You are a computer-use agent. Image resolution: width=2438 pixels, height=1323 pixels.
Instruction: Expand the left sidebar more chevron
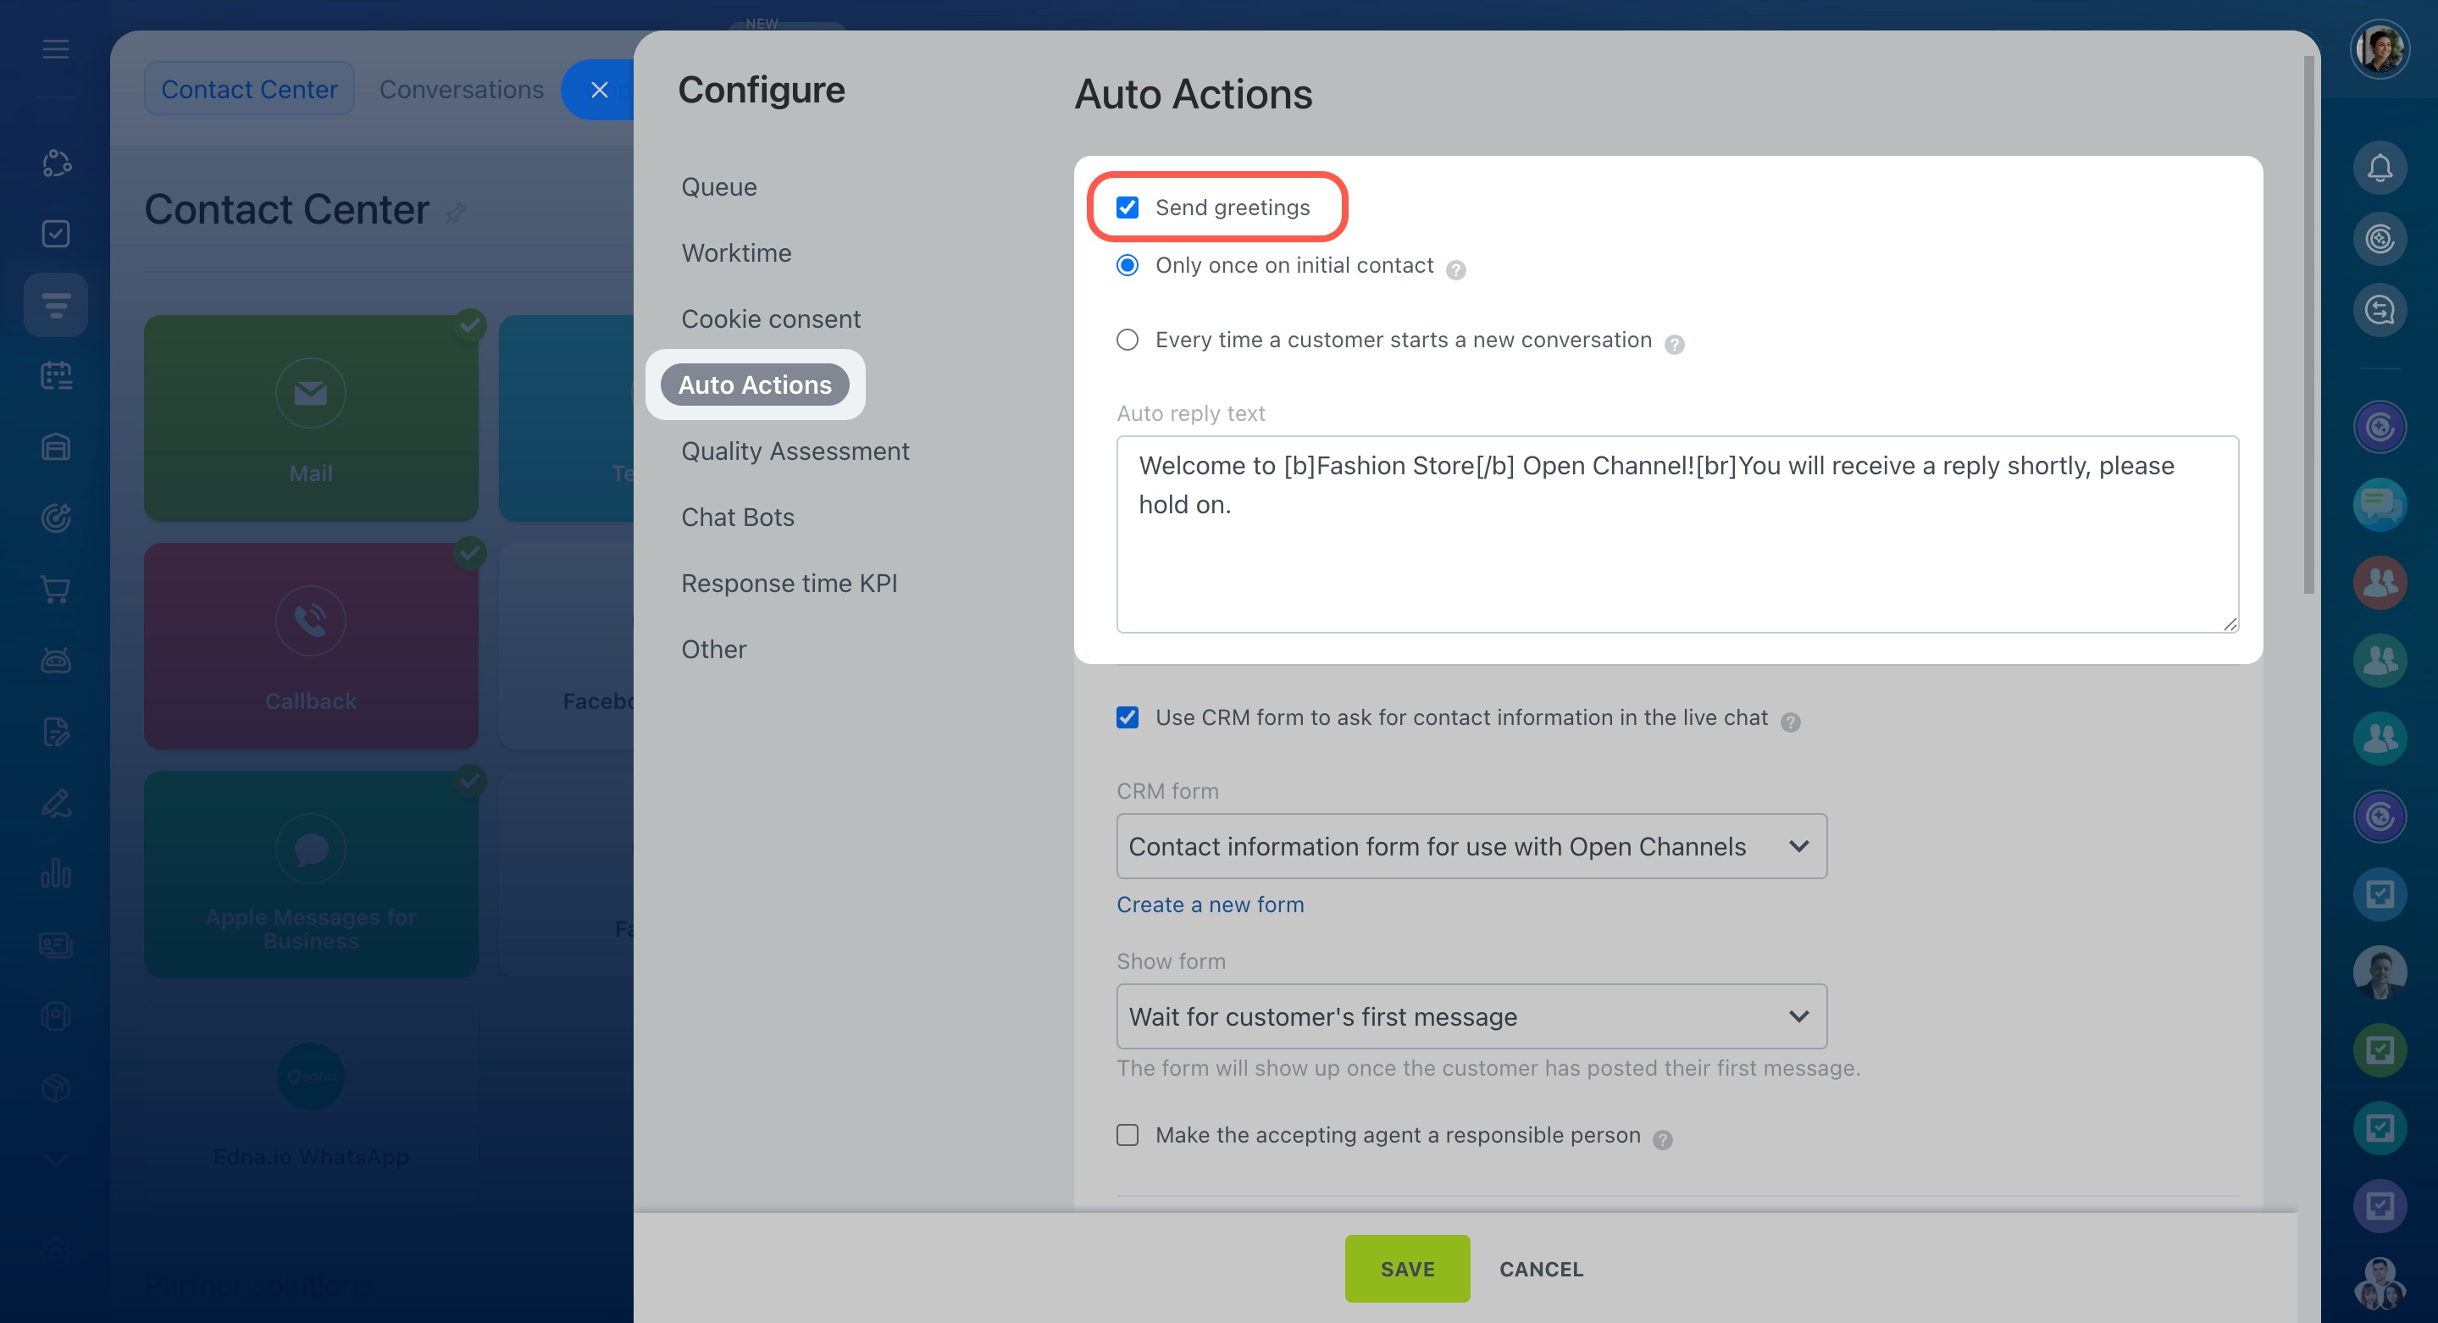coord(56,1160)
